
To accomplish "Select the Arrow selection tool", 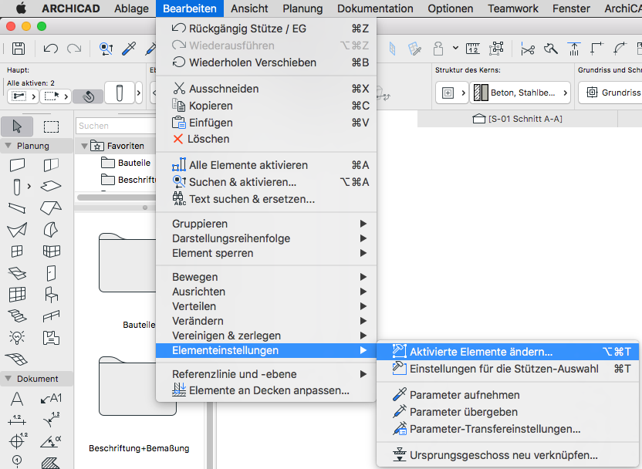I will pyautogui.click(x=17, y=127).
